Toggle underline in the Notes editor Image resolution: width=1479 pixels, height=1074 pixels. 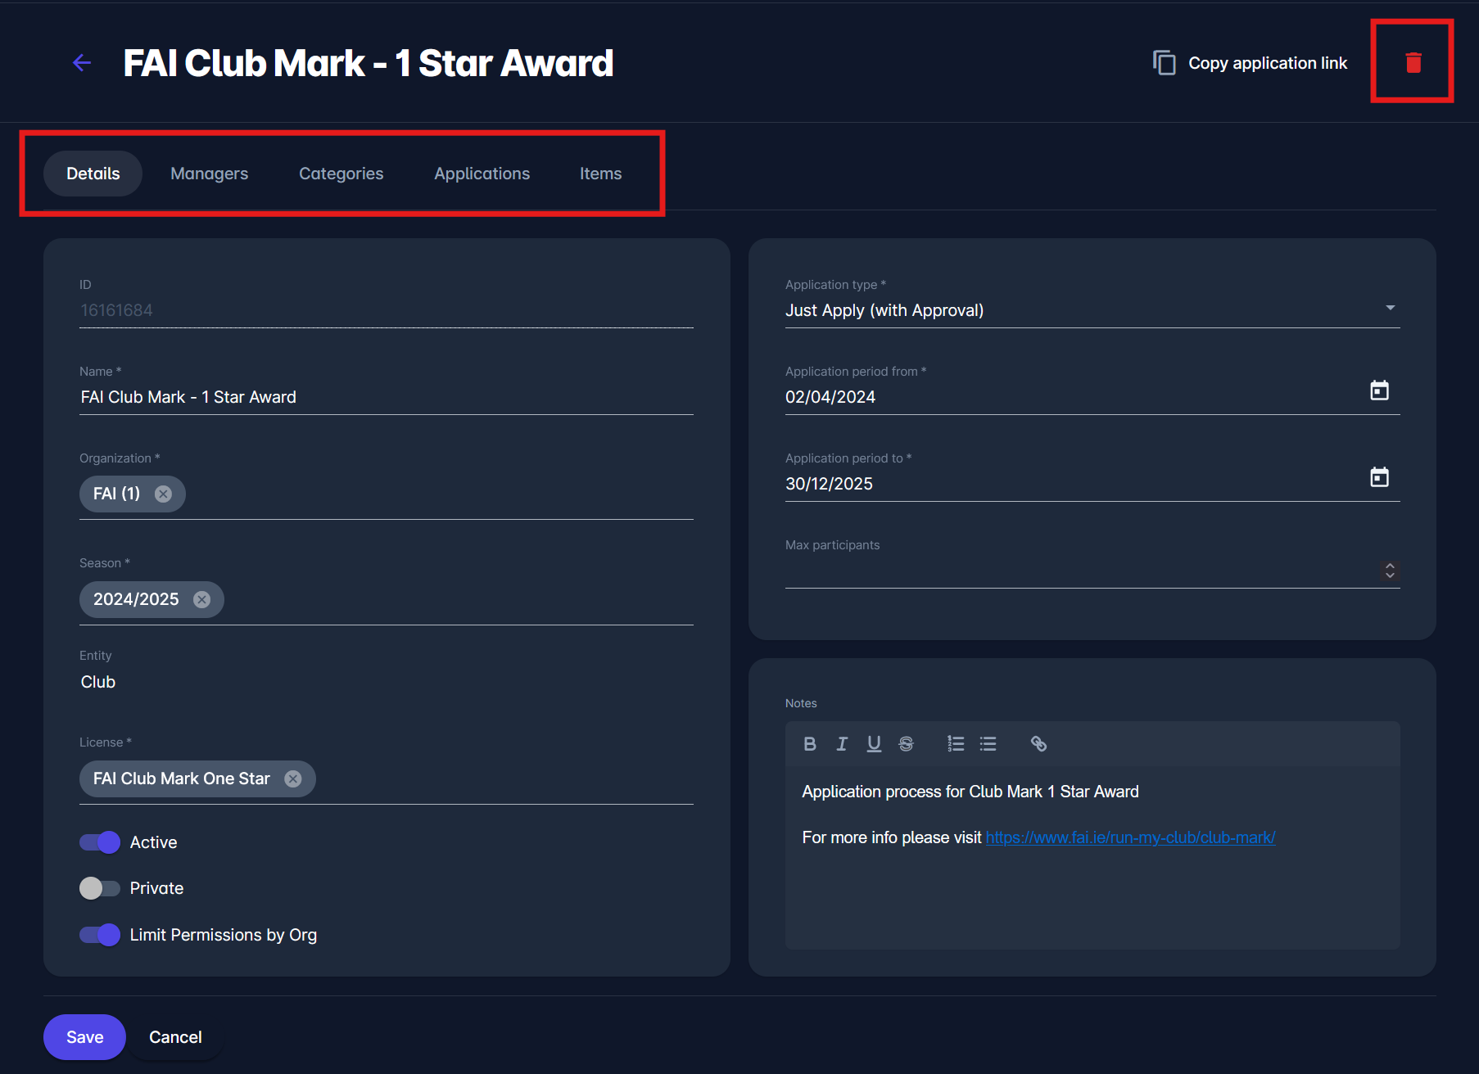(874, 743)
